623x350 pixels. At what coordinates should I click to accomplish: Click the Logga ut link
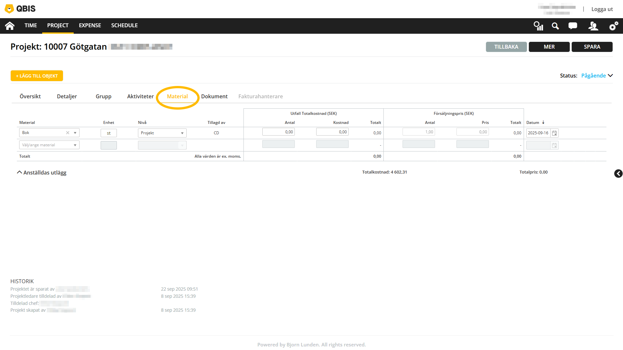pyautogui.click(x=602, y=9)
